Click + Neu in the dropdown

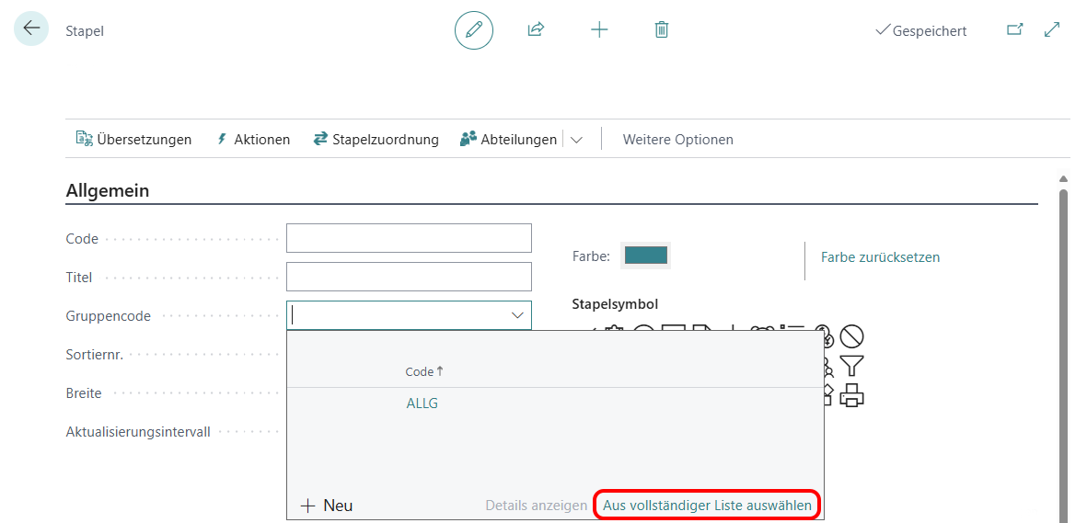click(x=327, y=506)
